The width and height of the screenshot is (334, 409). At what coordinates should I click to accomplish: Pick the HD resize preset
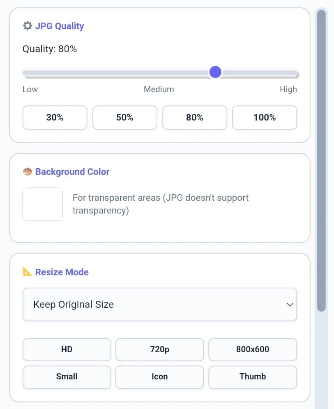67,349
